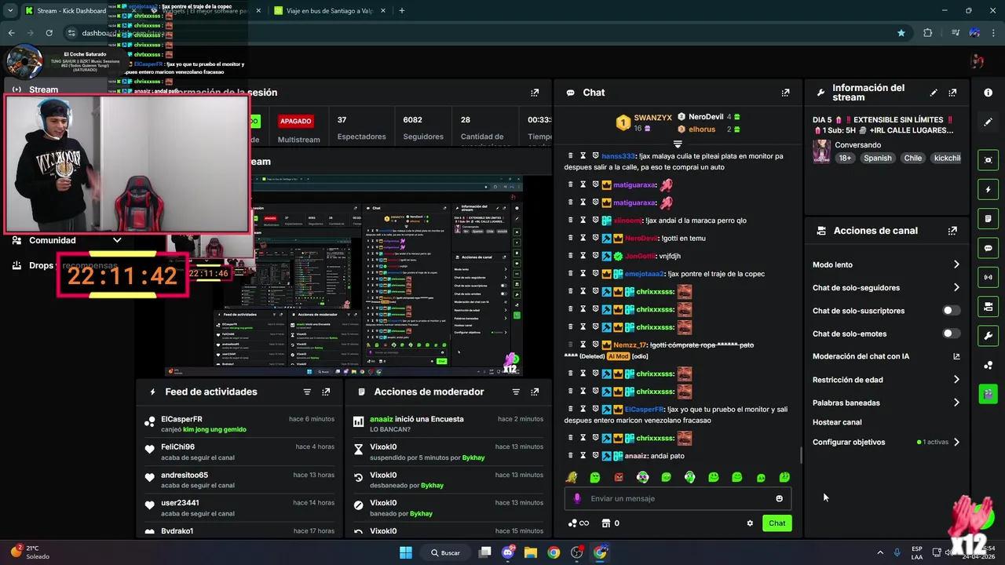Click the pencil icon in right sidebar

[x=988, y=122]
